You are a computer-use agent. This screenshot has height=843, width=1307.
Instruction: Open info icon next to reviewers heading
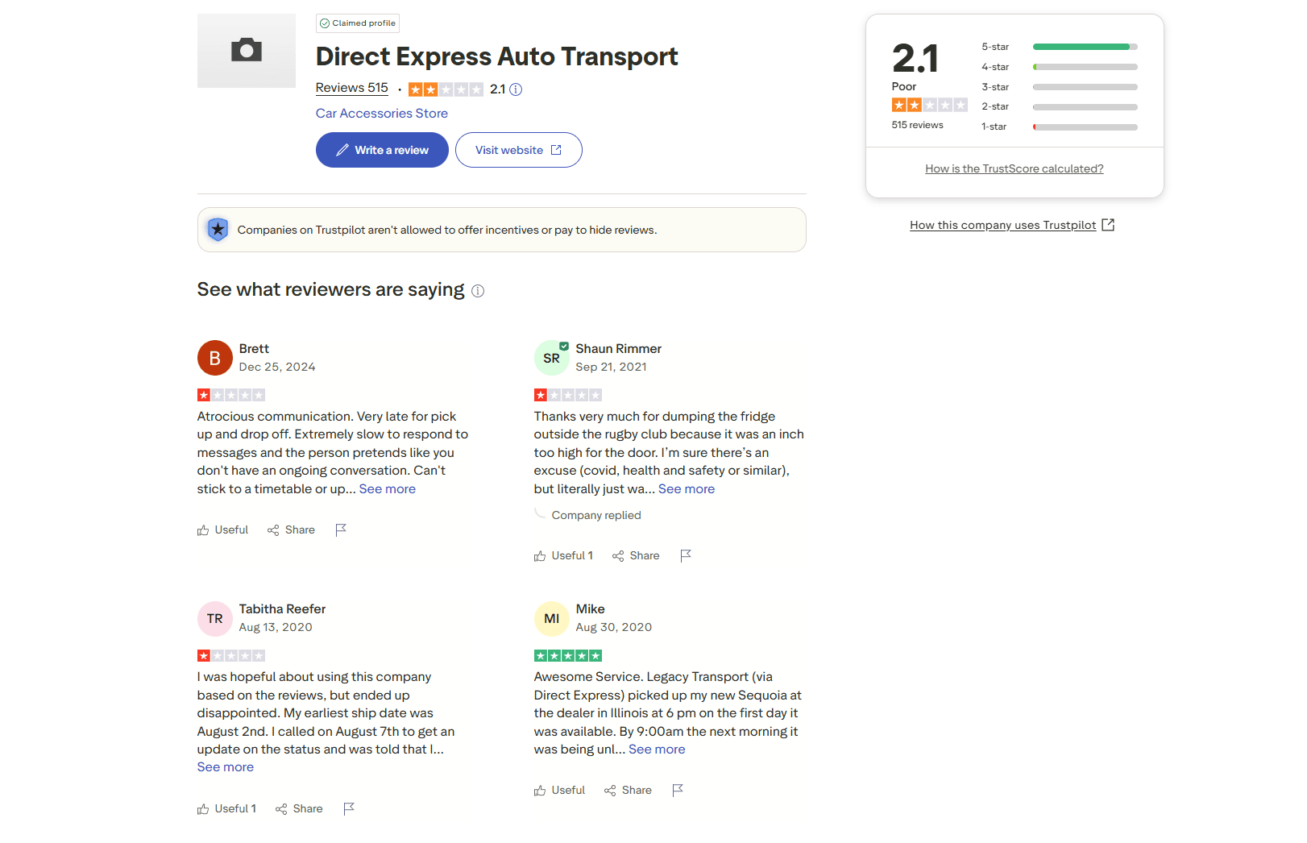[478, 291]
